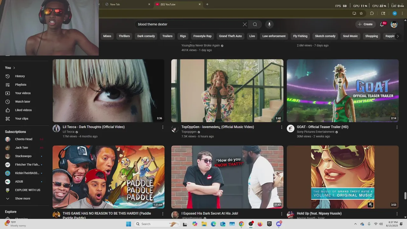Click Topoppgen channel avatar
This screenshot has height=229, width=407.
point(175,128)
